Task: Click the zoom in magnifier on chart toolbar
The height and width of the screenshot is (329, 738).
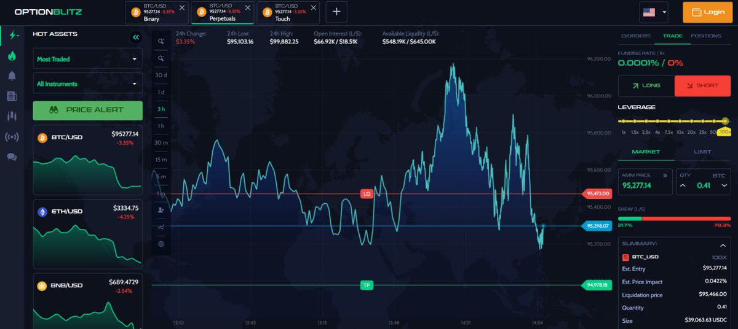Action: coord(161,42)
